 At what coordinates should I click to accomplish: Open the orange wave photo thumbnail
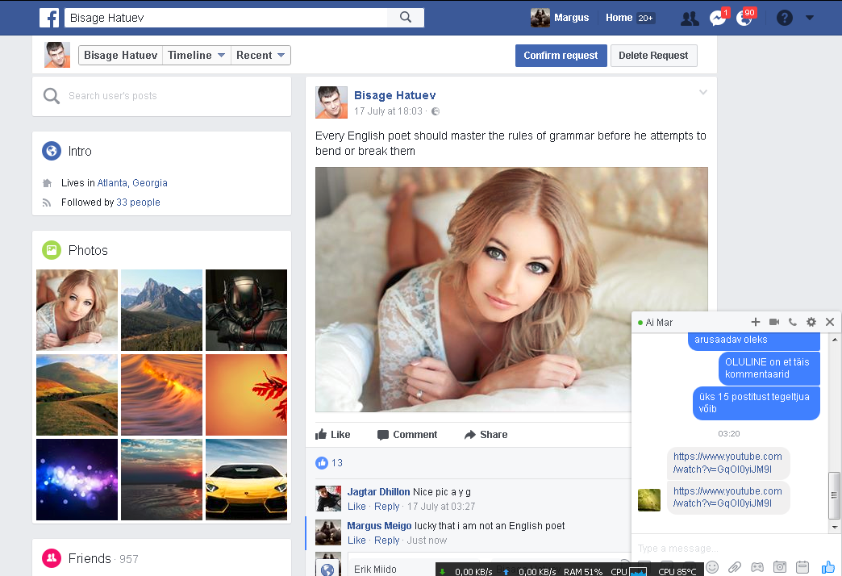pos(161,395)
